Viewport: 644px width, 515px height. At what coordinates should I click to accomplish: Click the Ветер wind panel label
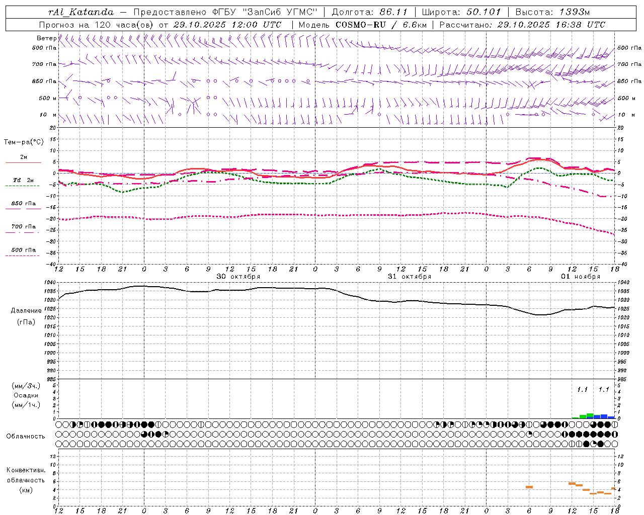coord(46,38)
